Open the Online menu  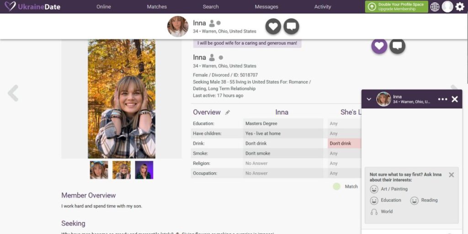104,6
